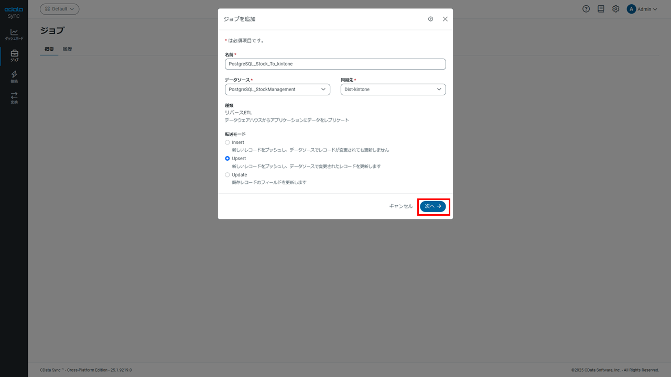Select the Upsert transfer mode
This screenshot has height=377, width=671.
pyautogui.click(x=227, y=158)
